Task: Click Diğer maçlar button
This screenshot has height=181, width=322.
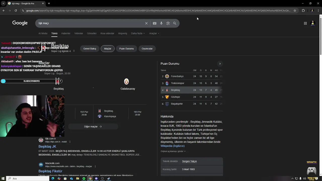Action: [93, 126]
